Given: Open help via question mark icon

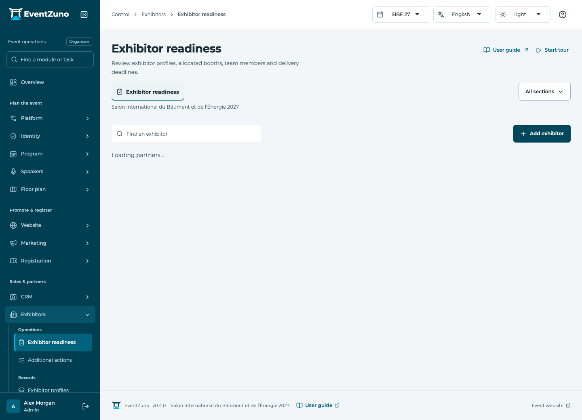Looking at the screenshot, I should (x=563, y=15).
